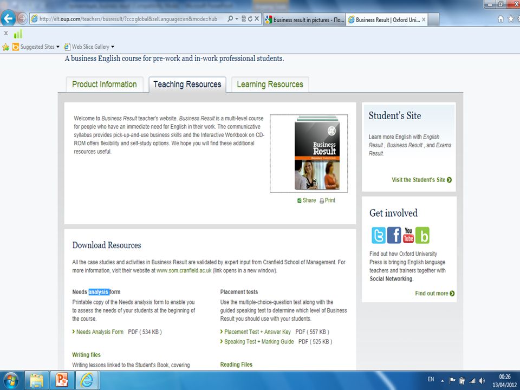Click the 'Writing files' heading
The width and height of the screenshot is (520, 390).
[x=86, y=354]
